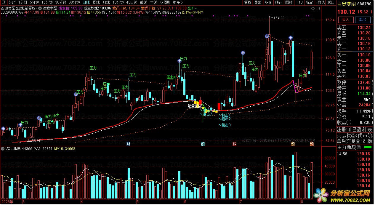Image resolution: width=375 pixels, height=205 pixels.
Task: Select the 周线 weekly period tab
Action: pyautogui.click(x=96, y=2)
